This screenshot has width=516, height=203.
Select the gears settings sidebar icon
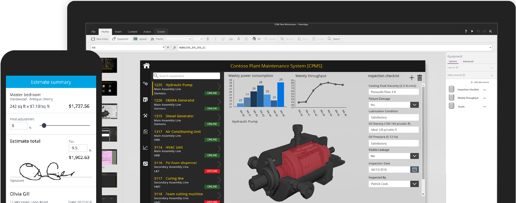(x=145, y=83)
